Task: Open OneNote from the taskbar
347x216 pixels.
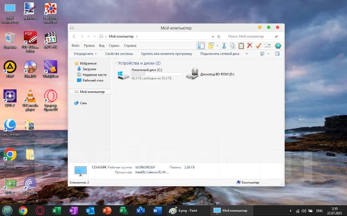Action: tap(73, 211)
